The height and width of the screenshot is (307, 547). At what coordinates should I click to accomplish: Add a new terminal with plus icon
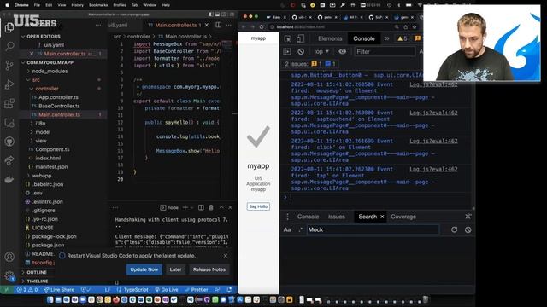tap(185, 207)
